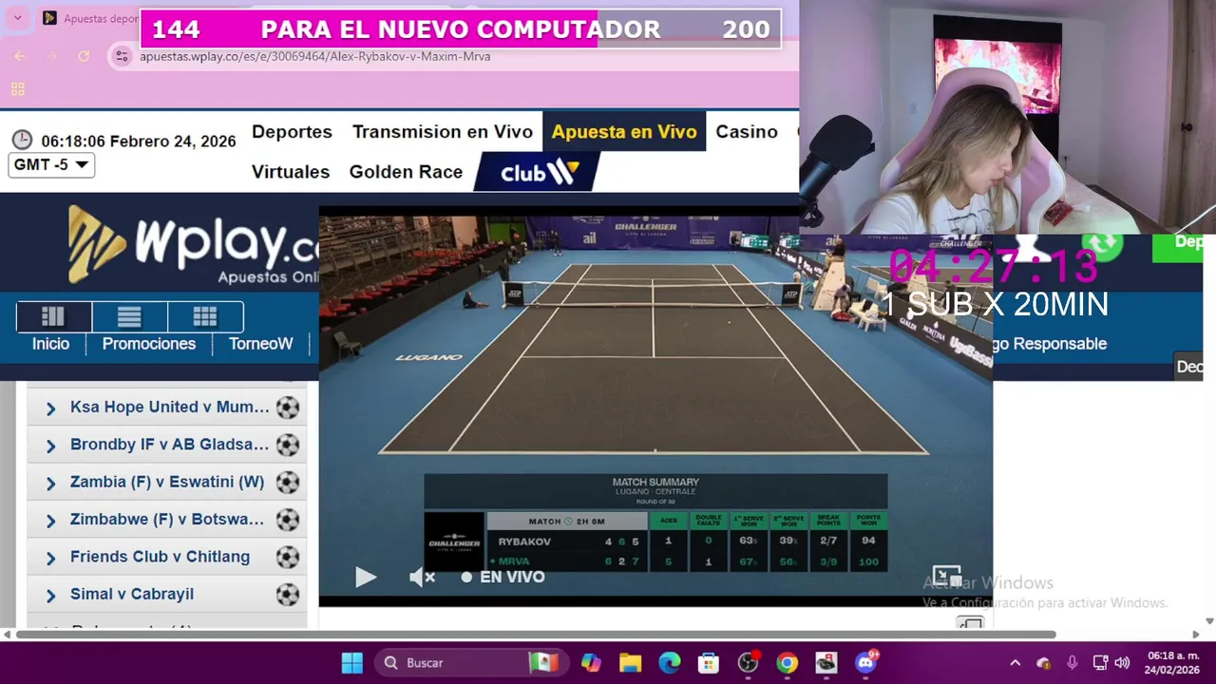
Task: Focus the Chrome address bar URL
Action: pyautogui.click(x=315, y=56)
